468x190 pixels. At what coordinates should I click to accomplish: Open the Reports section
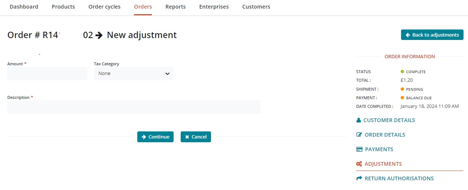(175, 7)
